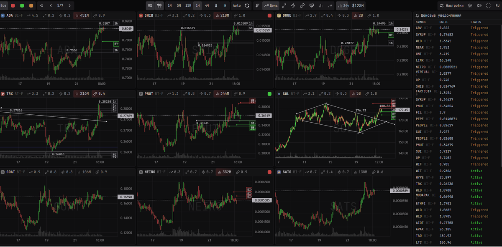Sort alerts by the SYMBOL column header

click(x=421, y=22)
